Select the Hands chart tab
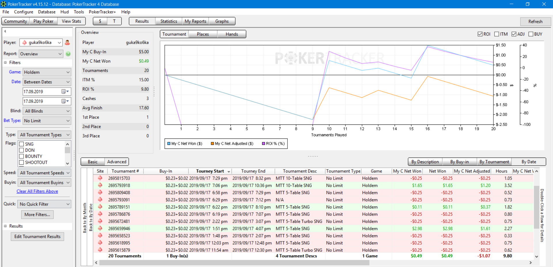Screen dimensions: 553x267 (232, 34)
